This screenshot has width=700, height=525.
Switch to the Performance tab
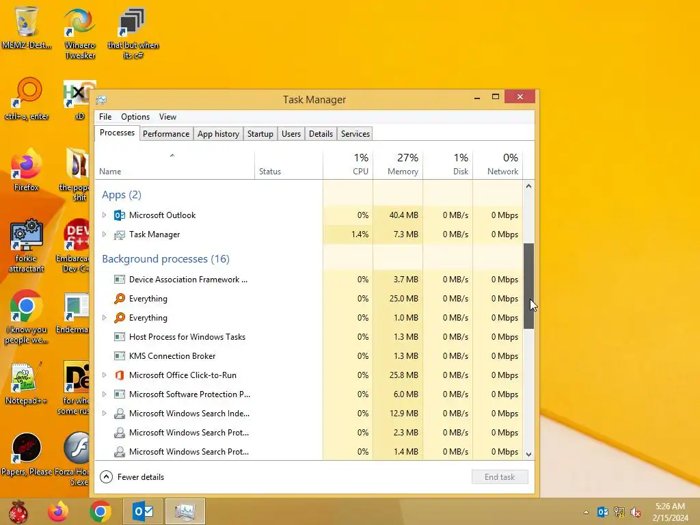coord(166,134)
